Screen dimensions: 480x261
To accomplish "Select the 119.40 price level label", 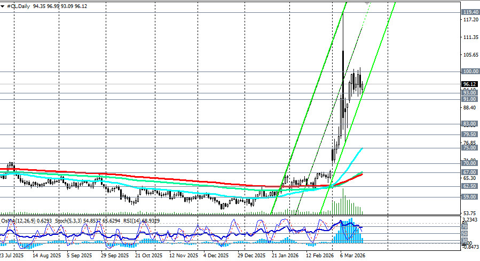I will [470, 12].
